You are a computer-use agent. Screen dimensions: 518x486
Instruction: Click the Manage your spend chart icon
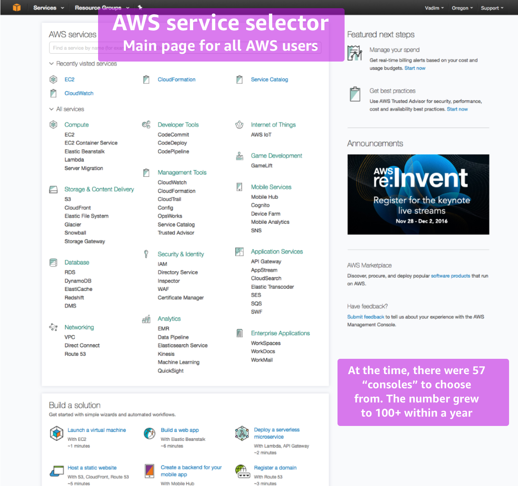point(355,53)
